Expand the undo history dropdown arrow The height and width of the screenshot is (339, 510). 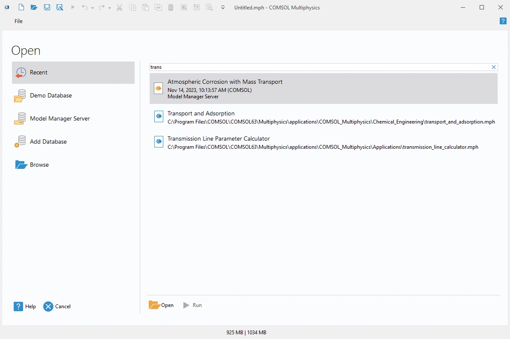coord(93,8)
